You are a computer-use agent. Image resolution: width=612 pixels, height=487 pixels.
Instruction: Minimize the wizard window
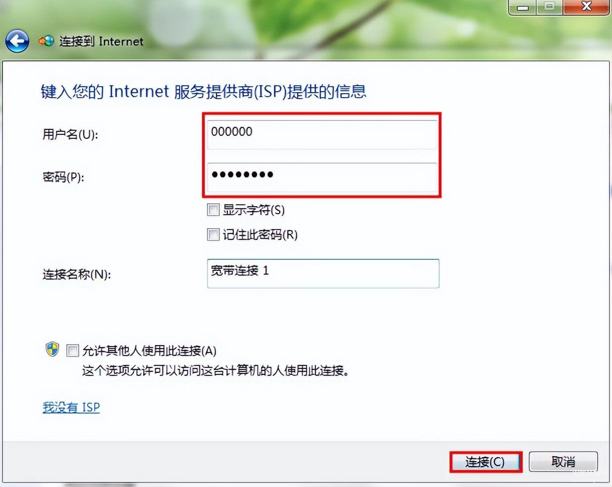[523, 7]
